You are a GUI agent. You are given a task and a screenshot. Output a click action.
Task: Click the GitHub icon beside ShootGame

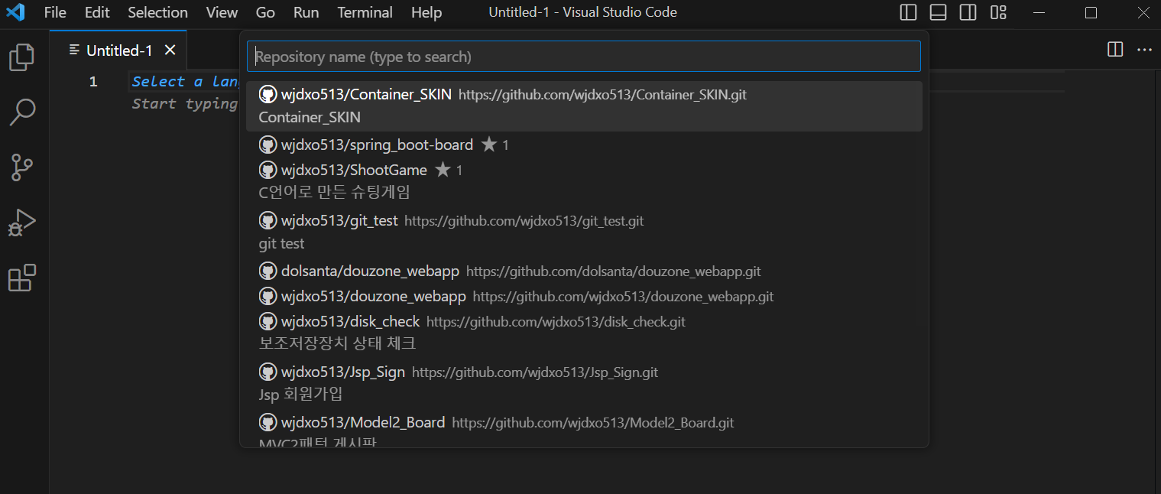(268, 170)
